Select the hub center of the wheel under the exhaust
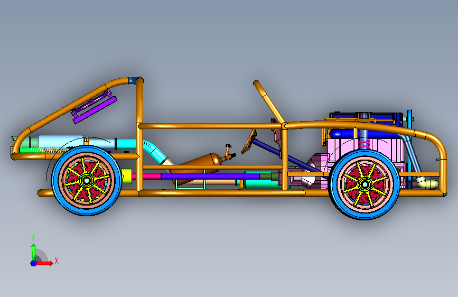Screen dimensions: 458x297 click(86, 180)
